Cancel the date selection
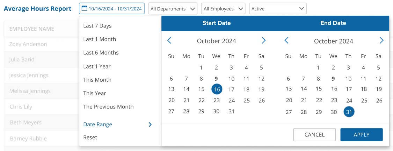The width and height of the screenshot is (393, 151). [x=314, y=135]
